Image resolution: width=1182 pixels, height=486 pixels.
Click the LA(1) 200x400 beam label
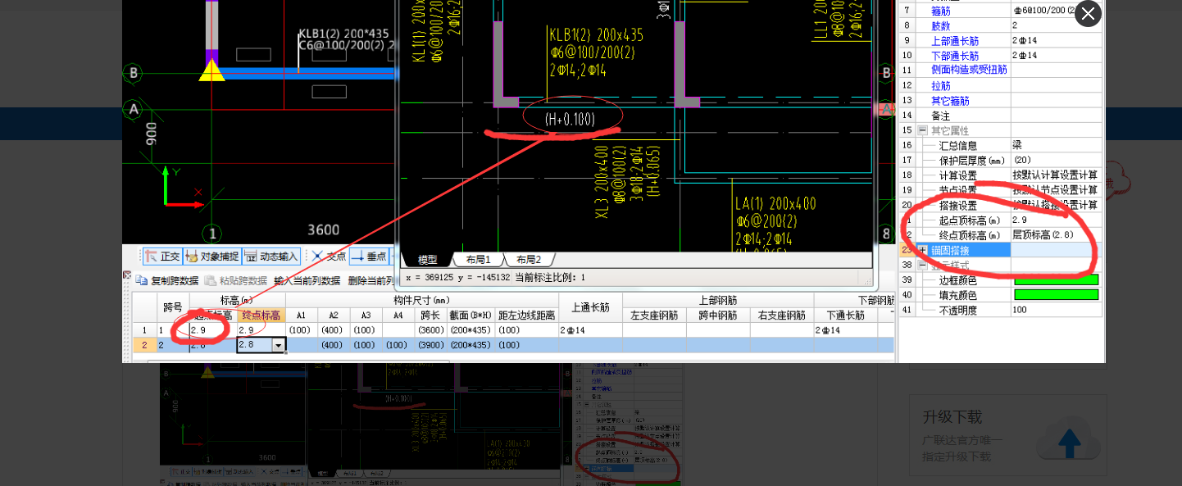pos(775,204)
